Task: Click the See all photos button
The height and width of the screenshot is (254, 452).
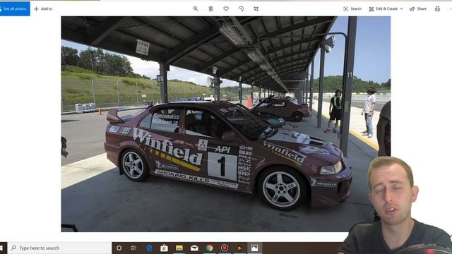Action: 15,8
